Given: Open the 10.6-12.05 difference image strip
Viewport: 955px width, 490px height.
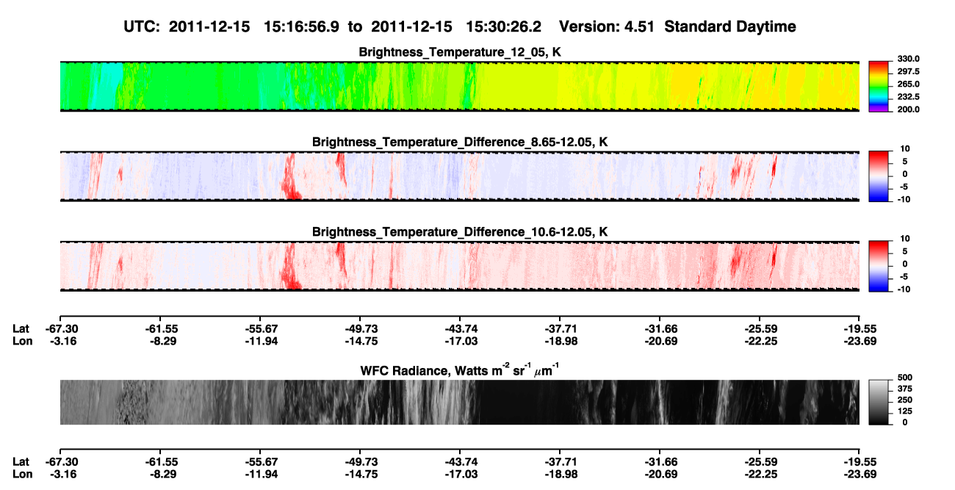Looking at the screenshot, I should 460,266.
